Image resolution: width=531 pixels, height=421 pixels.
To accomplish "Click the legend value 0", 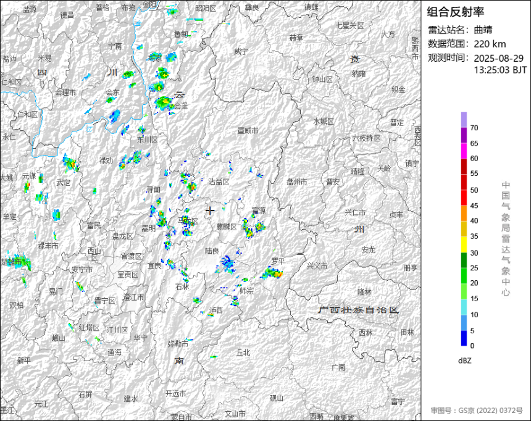I will (472, 346).
